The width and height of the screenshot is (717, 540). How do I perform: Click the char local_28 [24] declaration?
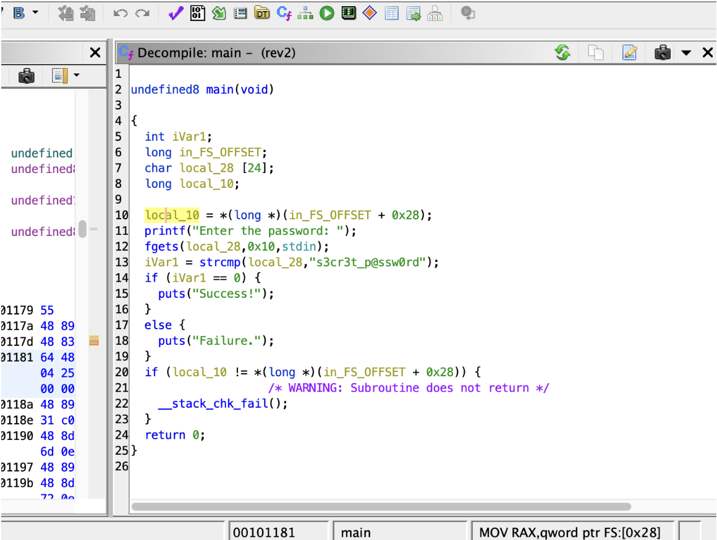[209, 168]
